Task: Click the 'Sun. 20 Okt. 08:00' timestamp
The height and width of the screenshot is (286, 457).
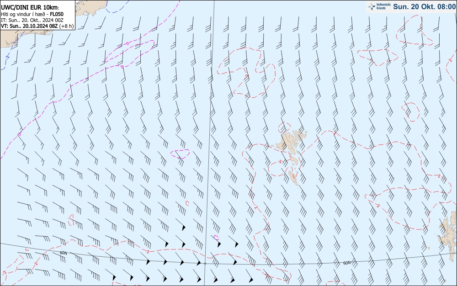Action: pyautogui.click(x=424, y=6)
